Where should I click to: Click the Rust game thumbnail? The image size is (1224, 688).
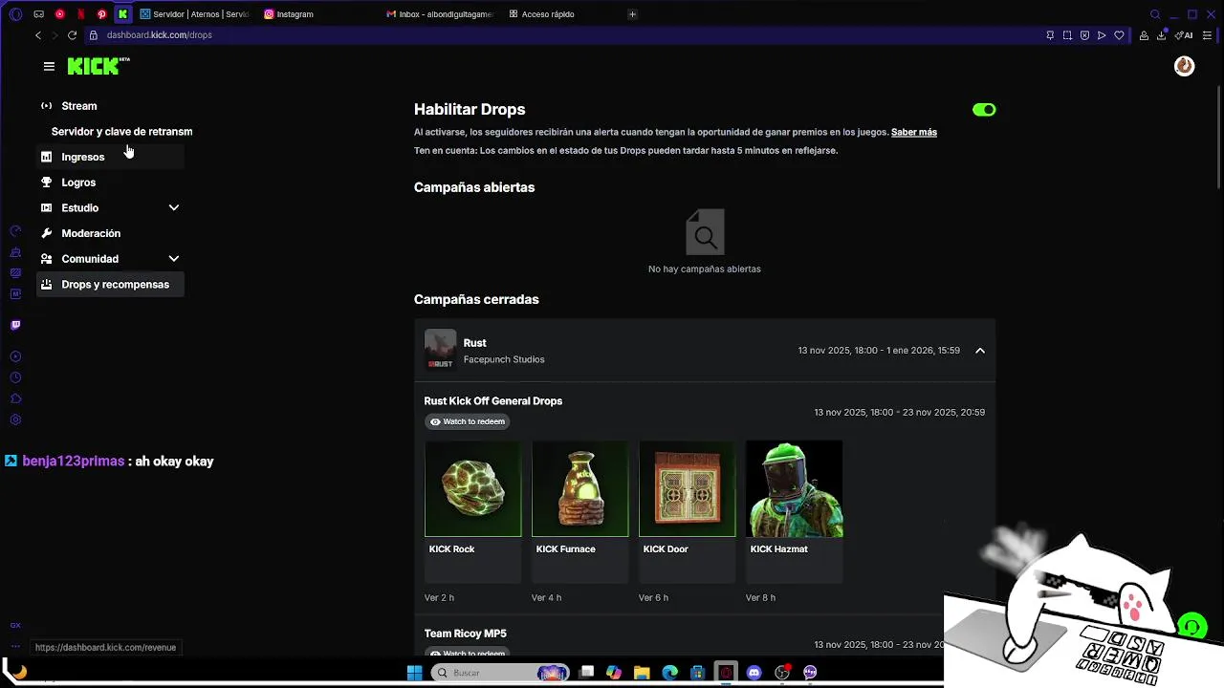point(440,350)
